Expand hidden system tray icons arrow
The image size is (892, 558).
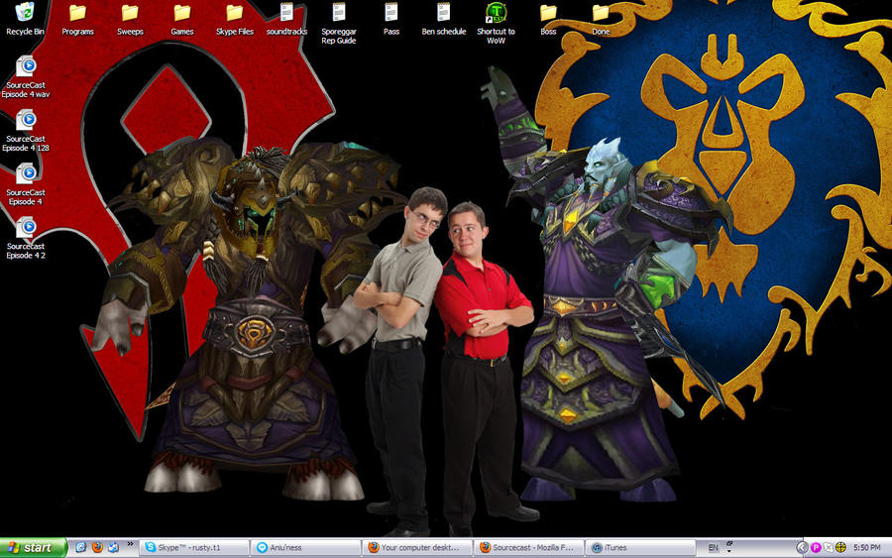tap(802, 547)
